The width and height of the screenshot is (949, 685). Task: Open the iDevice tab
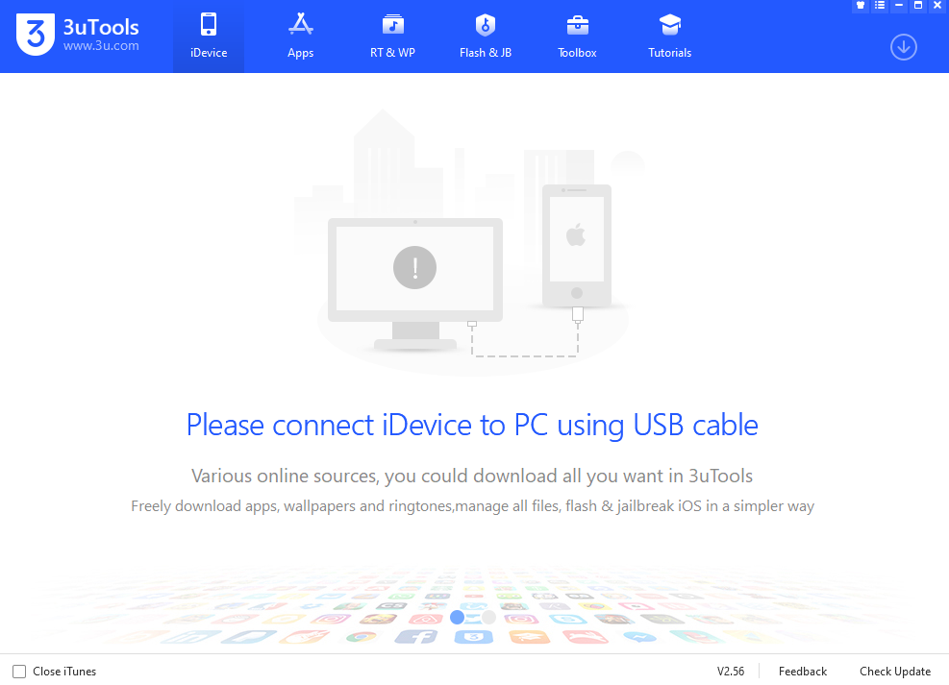pyautogui.click(x=209, y=37)
